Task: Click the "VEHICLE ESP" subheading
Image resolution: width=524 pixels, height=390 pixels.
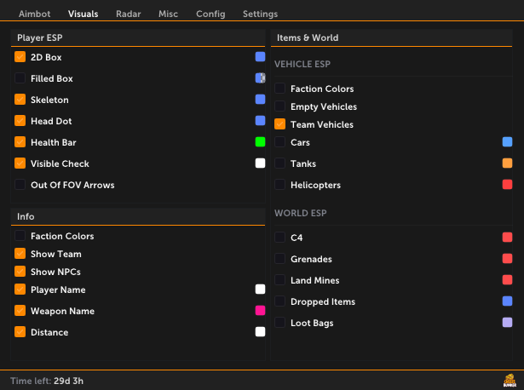Action: tap(302, 64)
